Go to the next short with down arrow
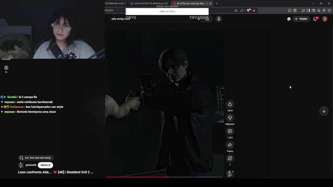The image size is (333, 187). 324,111
